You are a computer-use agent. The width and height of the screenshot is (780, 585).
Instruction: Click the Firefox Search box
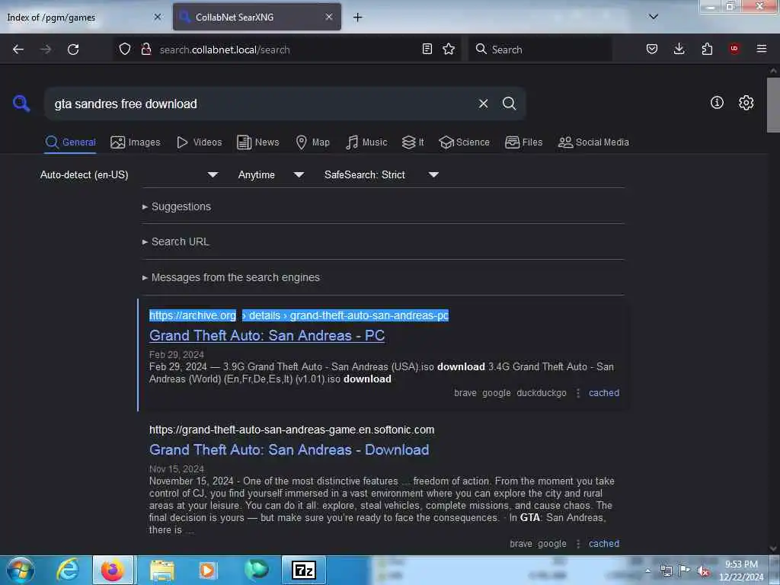coord(540,50)
